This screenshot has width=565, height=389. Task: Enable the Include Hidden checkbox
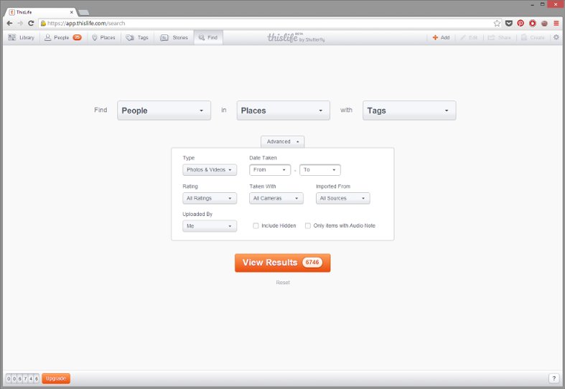tap(256, 226)
